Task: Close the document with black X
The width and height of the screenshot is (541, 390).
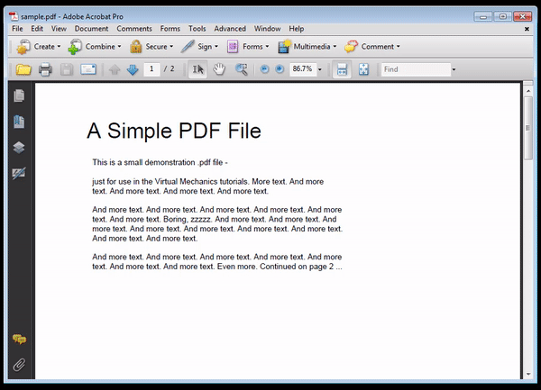Action: click(x=527, y=30)
